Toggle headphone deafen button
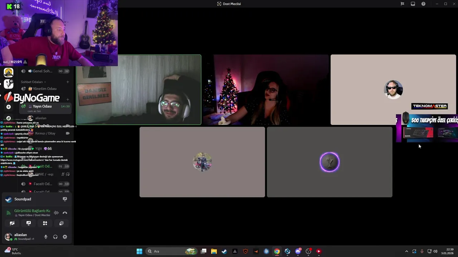458x257 pixels. (x=55, y=237)
